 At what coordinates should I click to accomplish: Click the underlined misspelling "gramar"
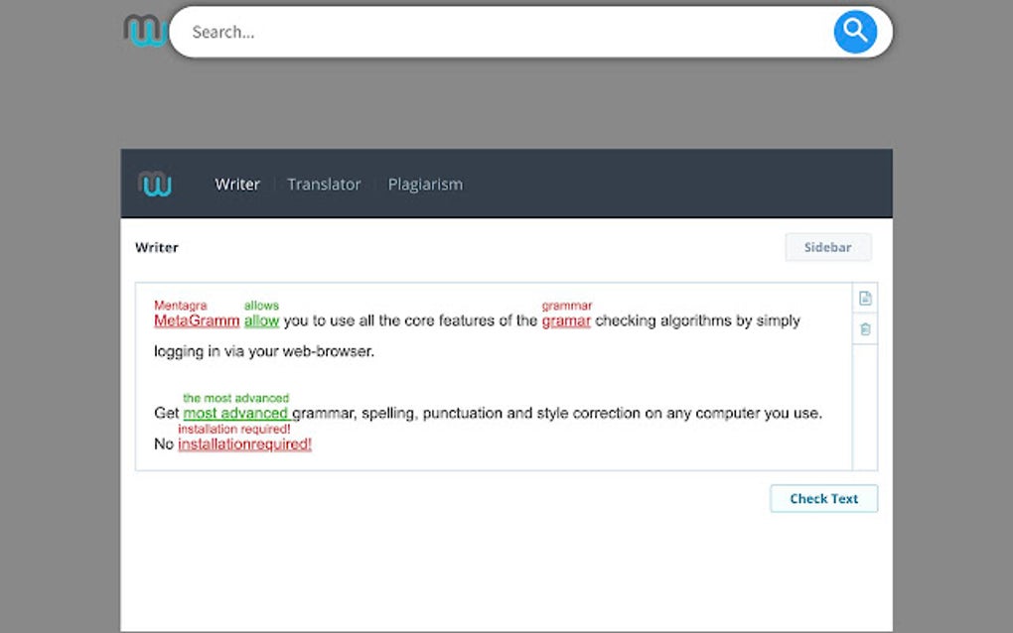click(566, 320)
